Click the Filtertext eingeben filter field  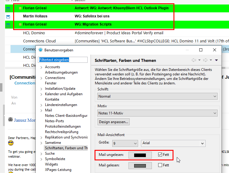[x=63, y=60]
